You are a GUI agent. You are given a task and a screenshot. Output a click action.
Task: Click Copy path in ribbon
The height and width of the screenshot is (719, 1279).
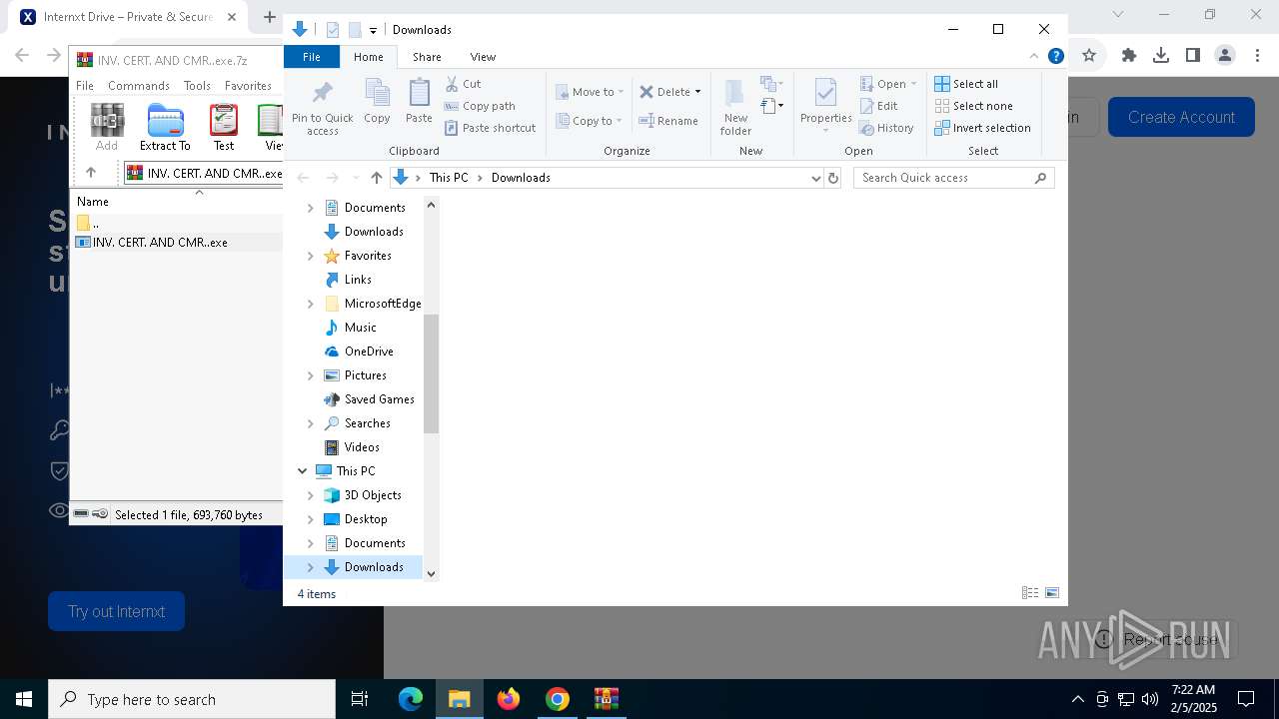click(x=480, y=106)
